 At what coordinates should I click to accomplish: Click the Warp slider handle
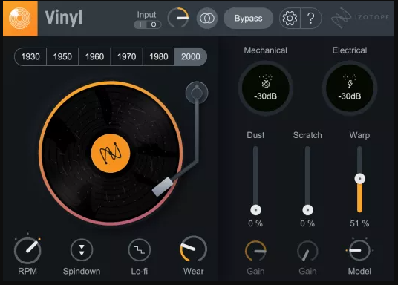(359, 179)
